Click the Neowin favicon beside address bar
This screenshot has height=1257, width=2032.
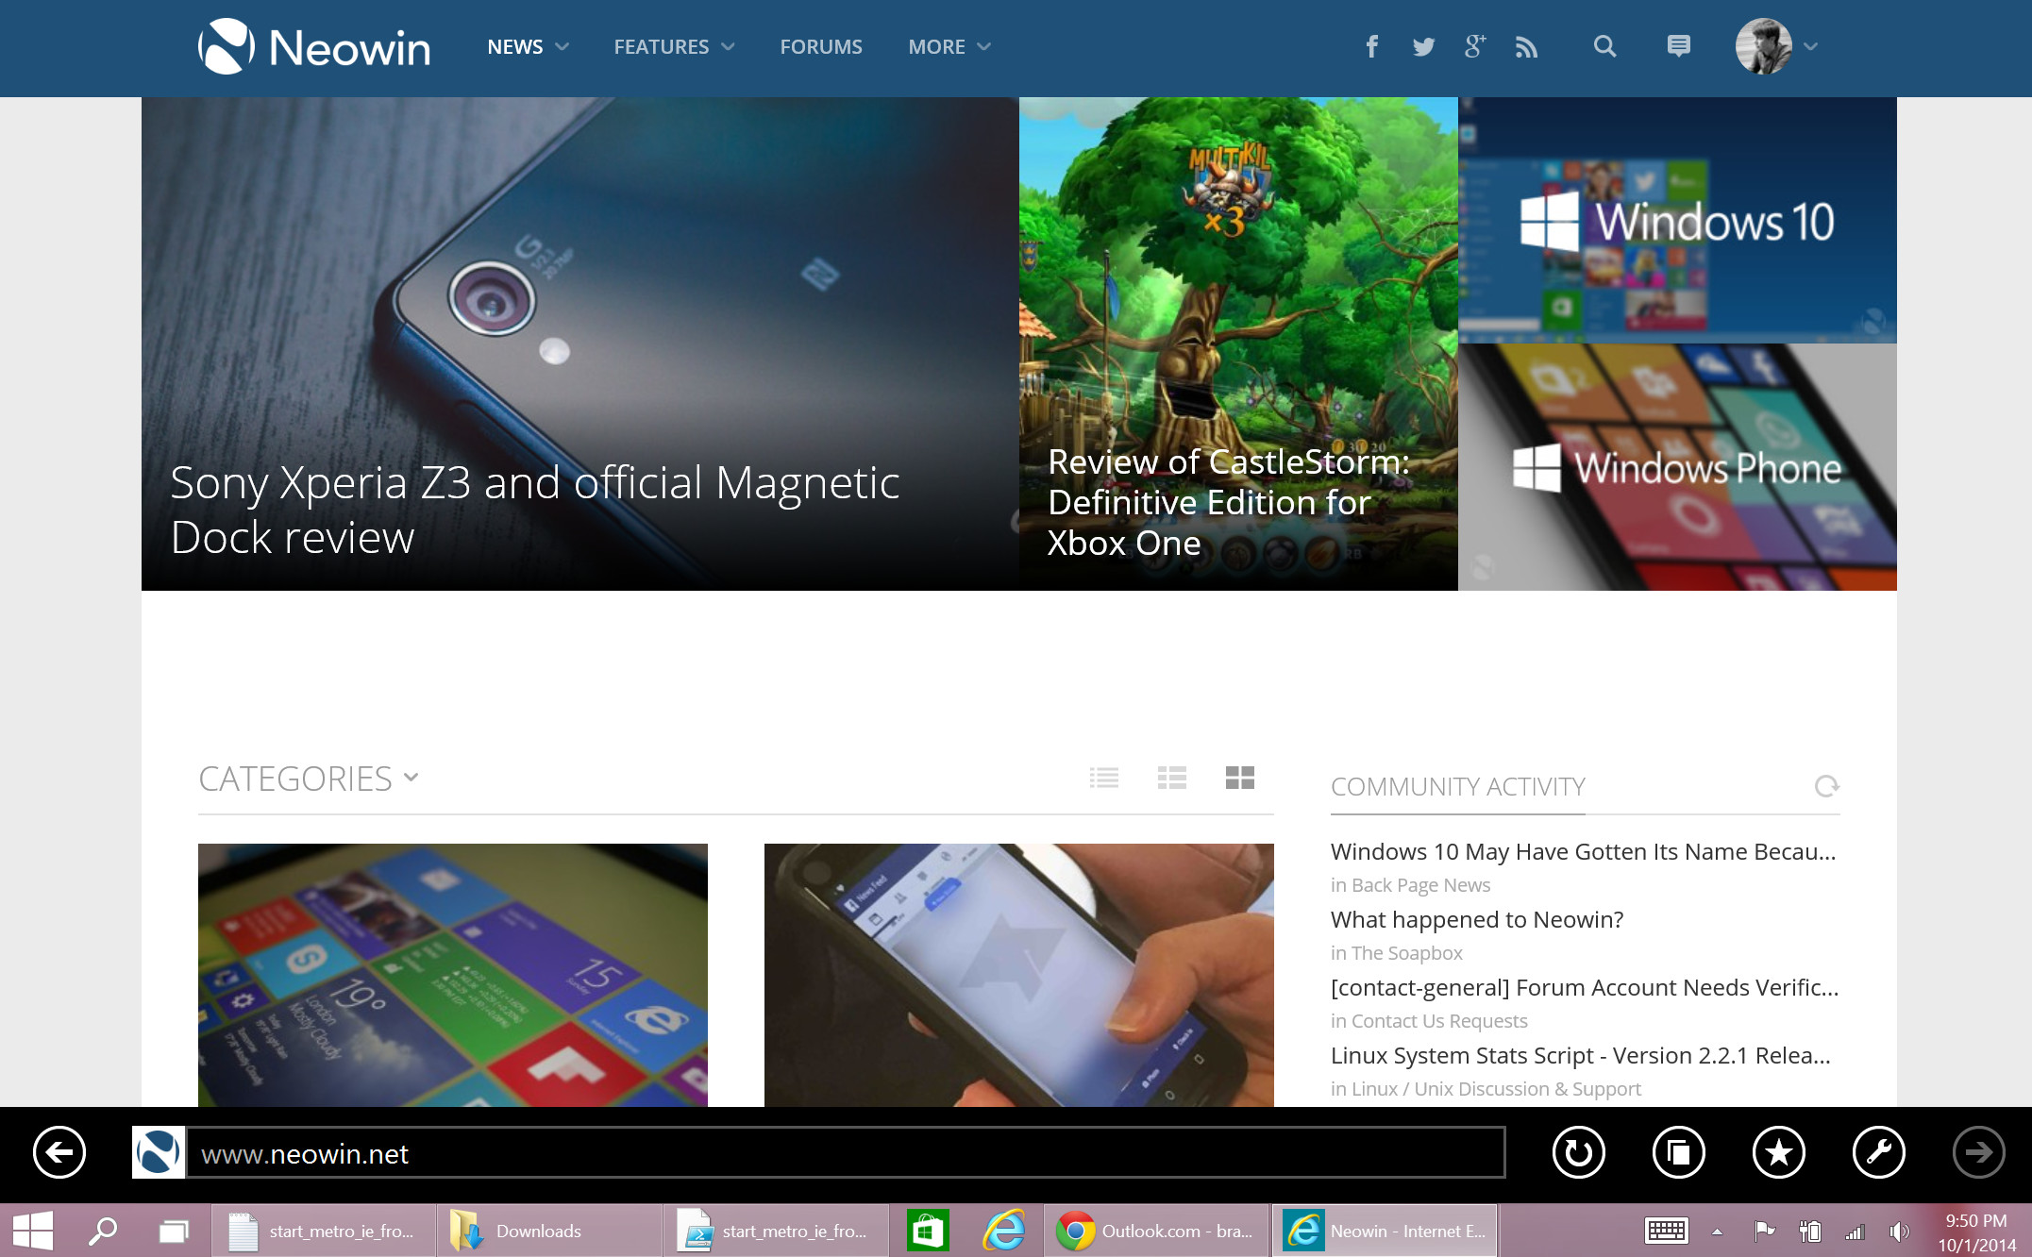(x=158, y=1152)
